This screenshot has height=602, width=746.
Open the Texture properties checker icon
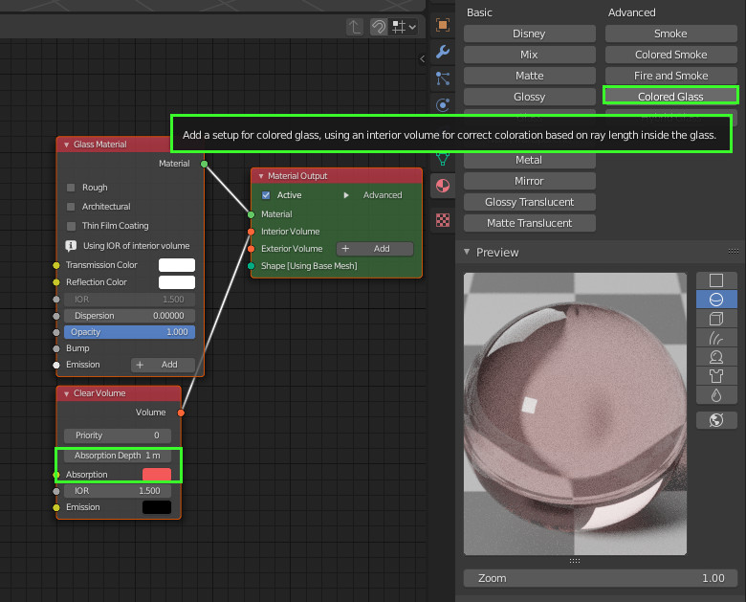pos(442,220)
